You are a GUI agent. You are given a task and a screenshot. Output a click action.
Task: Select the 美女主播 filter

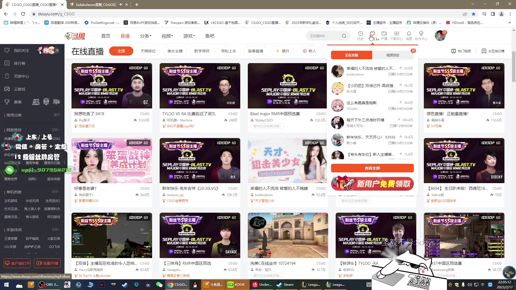pyautogui.click(x=175, y=51)
